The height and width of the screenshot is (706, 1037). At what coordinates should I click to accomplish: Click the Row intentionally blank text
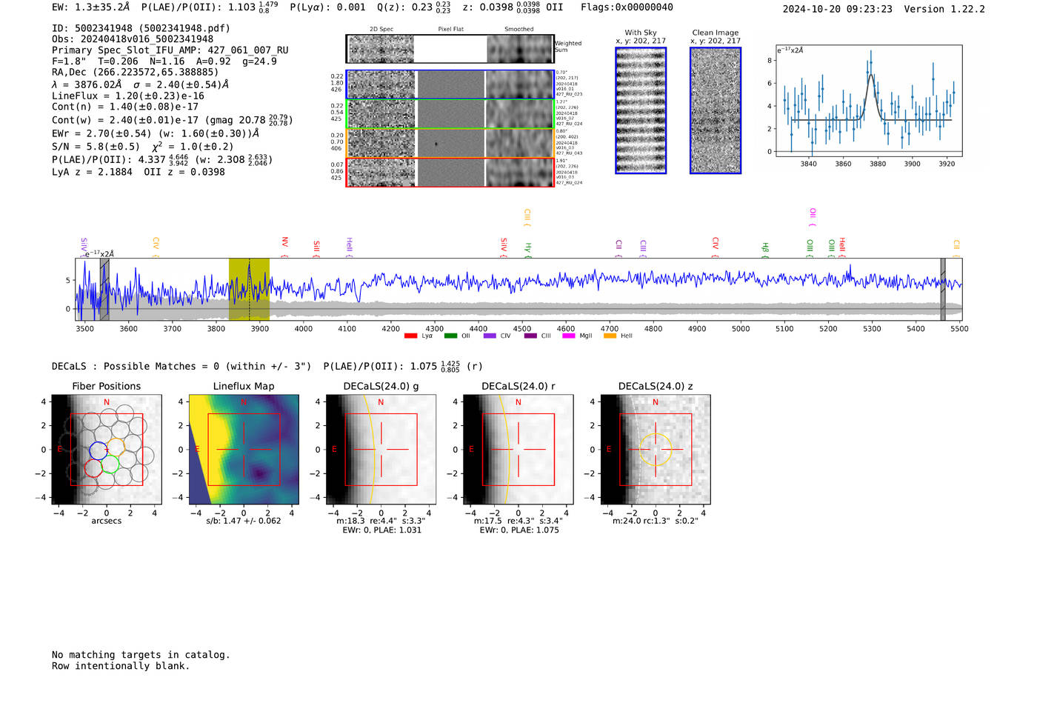pos(121,666)
